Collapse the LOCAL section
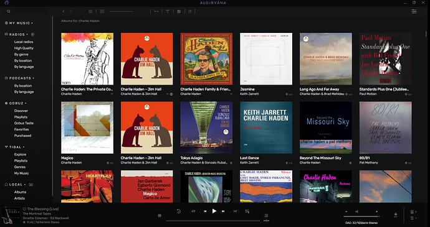 [x=16, y=185]
